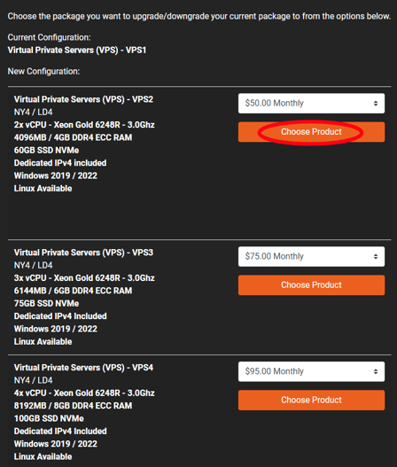The image size is (397, 467).
Task: Click the 2x vCPU Xeon Gold line
Action: (84, 125)
